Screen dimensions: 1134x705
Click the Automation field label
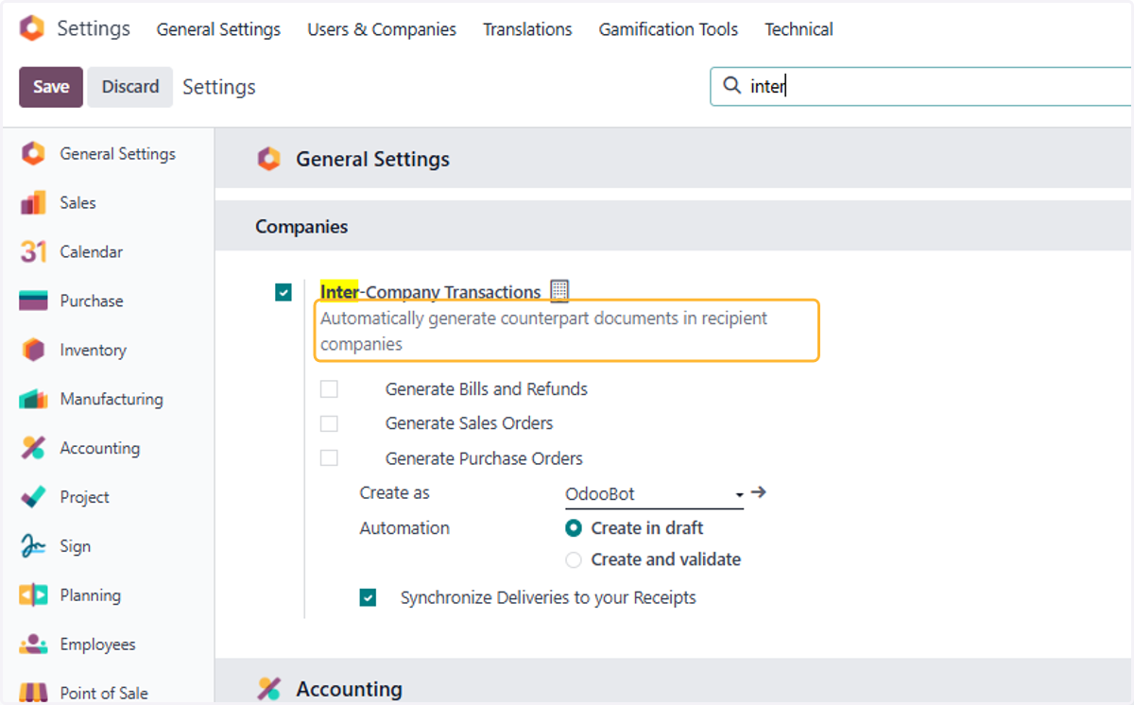point(404,528)
